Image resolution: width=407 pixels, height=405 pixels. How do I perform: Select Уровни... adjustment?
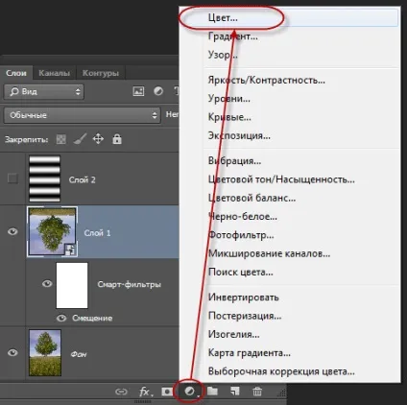[x=290, y=98]
